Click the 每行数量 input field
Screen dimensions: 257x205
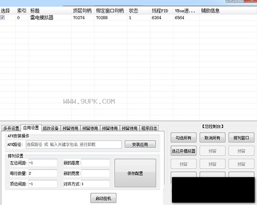(43, 173)
